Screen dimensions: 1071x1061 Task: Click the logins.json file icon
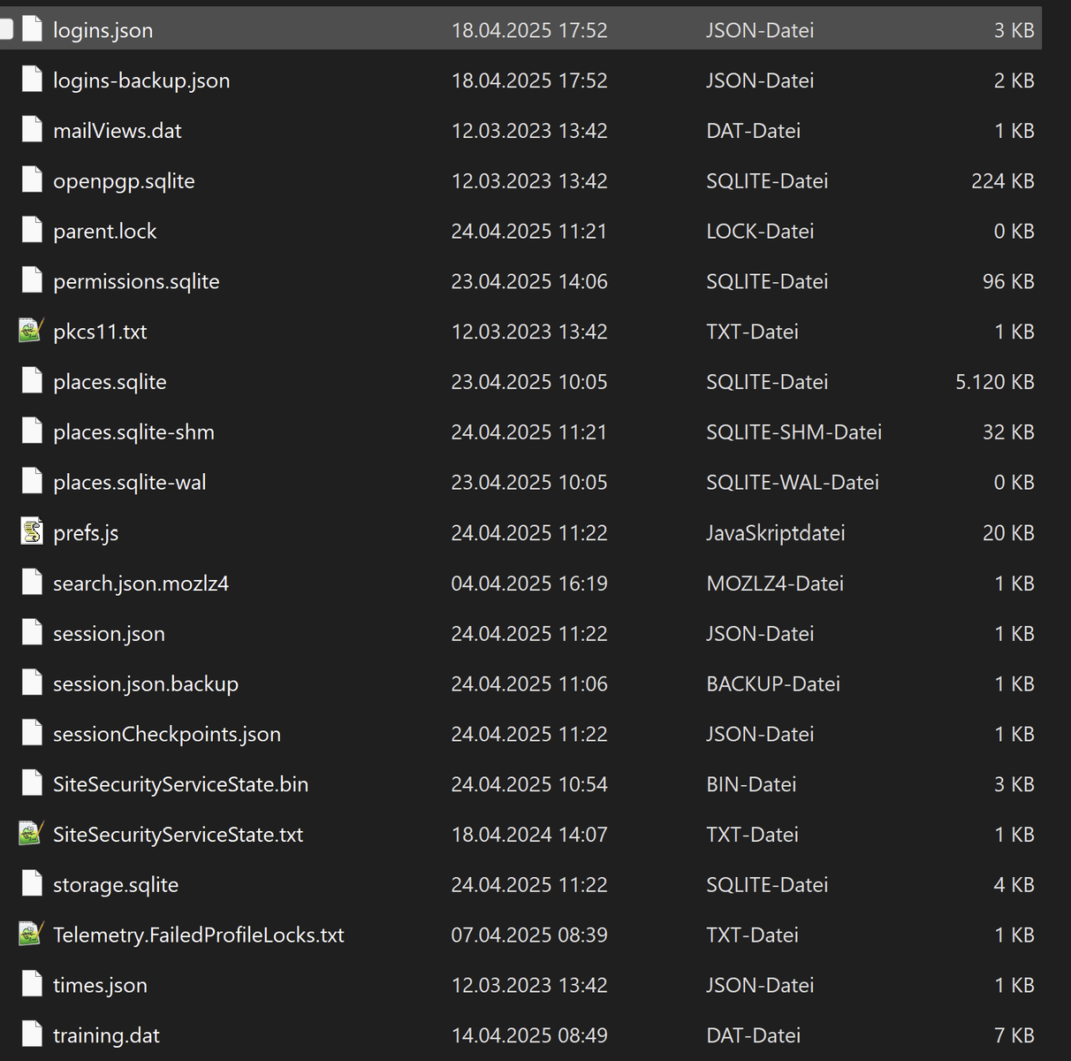(x=32, y=29)
